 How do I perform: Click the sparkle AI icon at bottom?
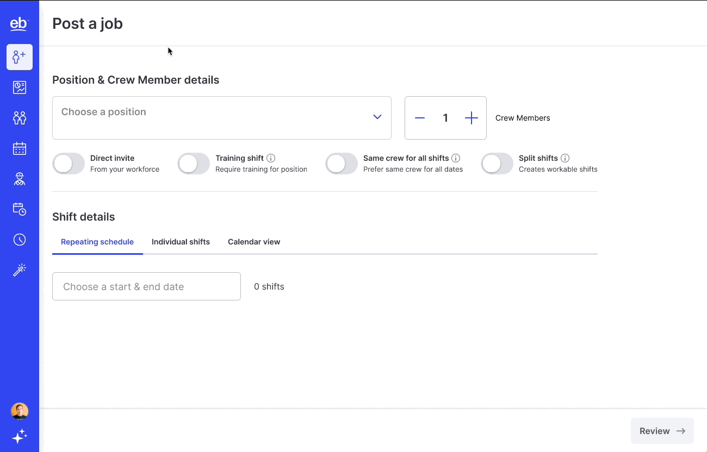click(20, 436)
